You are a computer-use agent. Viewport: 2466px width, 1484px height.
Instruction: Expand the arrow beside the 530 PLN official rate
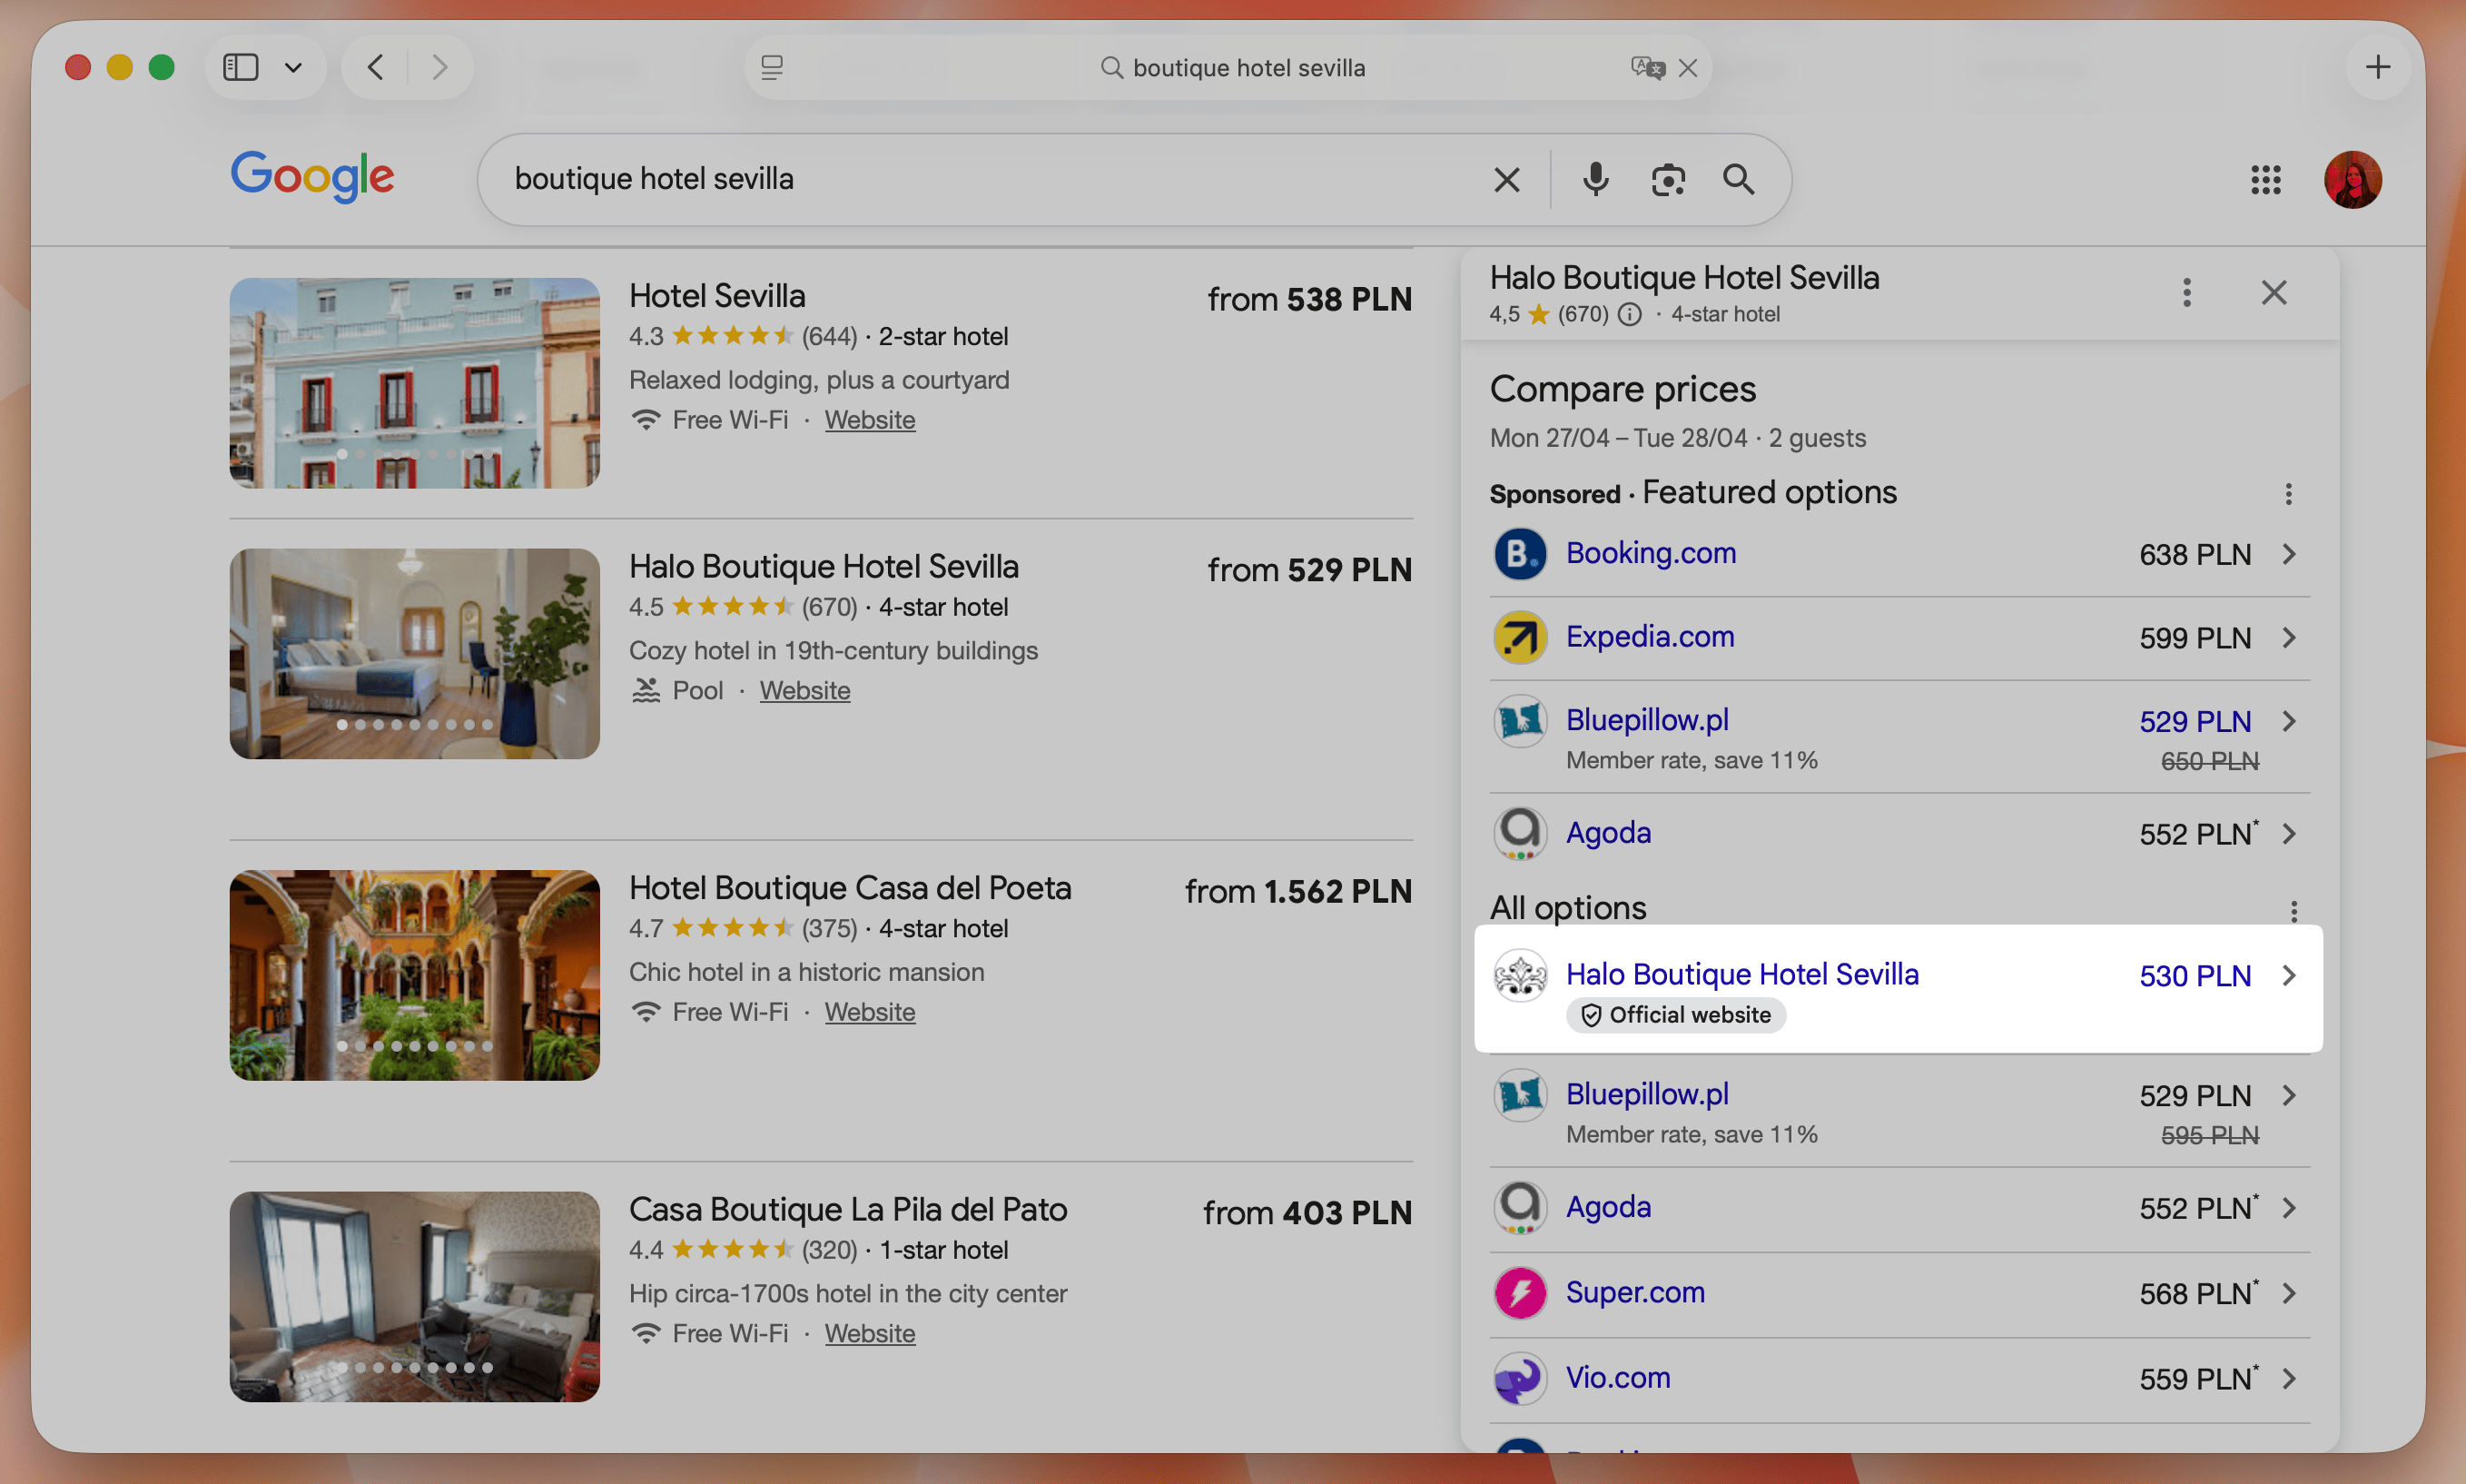point(2289,975)
